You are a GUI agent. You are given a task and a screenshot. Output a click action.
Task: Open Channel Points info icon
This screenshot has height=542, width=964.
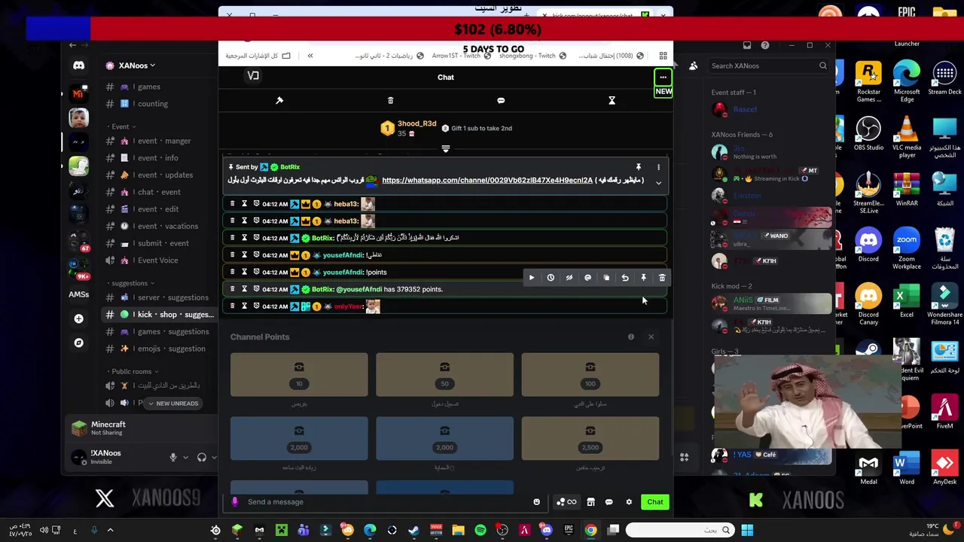[x=631, y=336]
